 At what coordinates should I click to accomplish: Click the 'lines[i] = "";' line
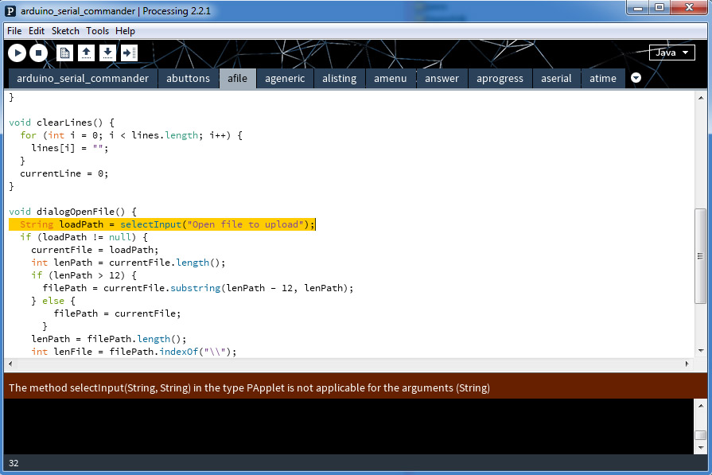pyautogui.click(x=69, y=148)
